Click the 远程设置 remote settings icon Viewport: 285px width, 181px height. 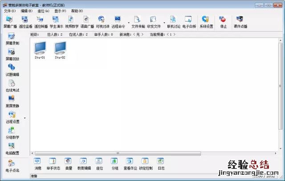coord(12,118)
